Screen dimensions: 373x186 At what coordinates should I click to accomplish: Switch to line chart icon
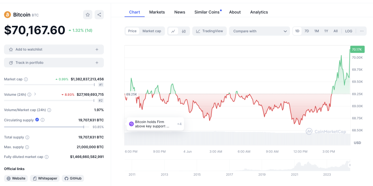(173, 31)
